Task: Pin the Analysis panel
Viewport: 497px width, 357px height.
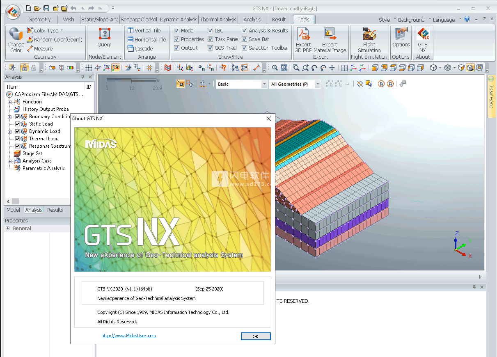Action: point(82,77)
